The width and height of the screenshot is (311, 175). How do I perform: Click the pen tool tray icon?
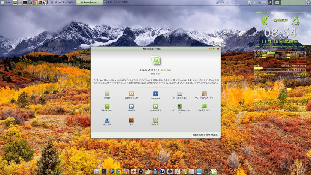coord(270,3)
